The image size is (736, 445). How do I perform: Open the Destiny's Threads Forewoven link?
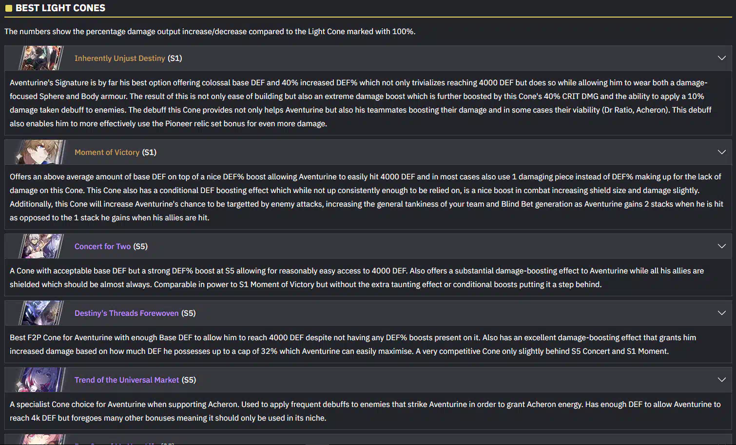pos(127,313)
